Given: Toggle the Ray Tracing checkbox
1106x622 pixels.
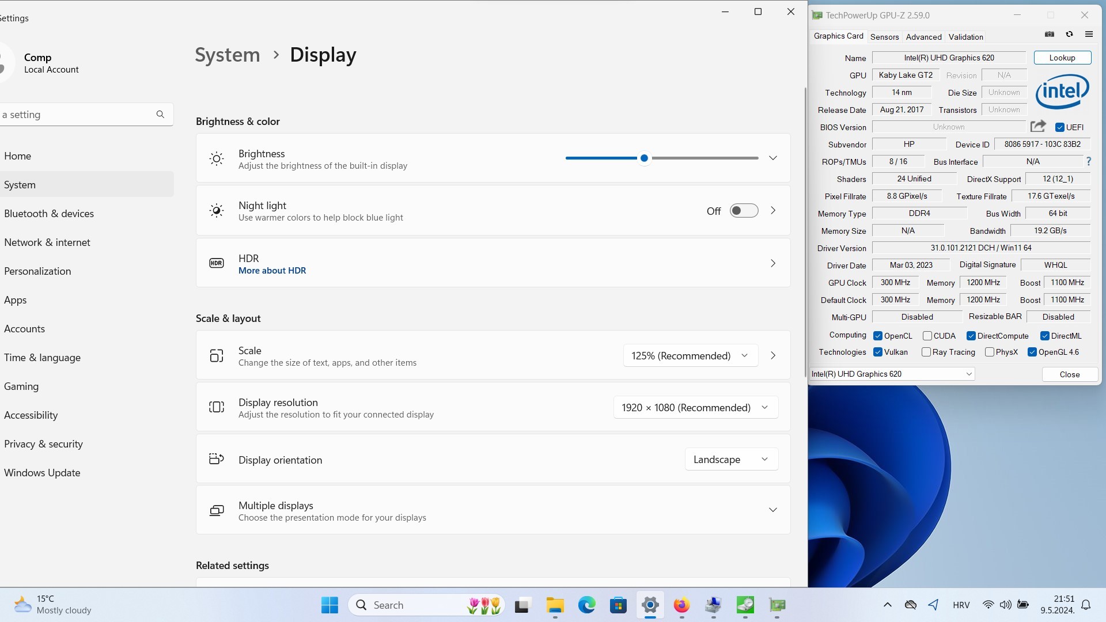Looking at the screenshot, I should 926,352.
